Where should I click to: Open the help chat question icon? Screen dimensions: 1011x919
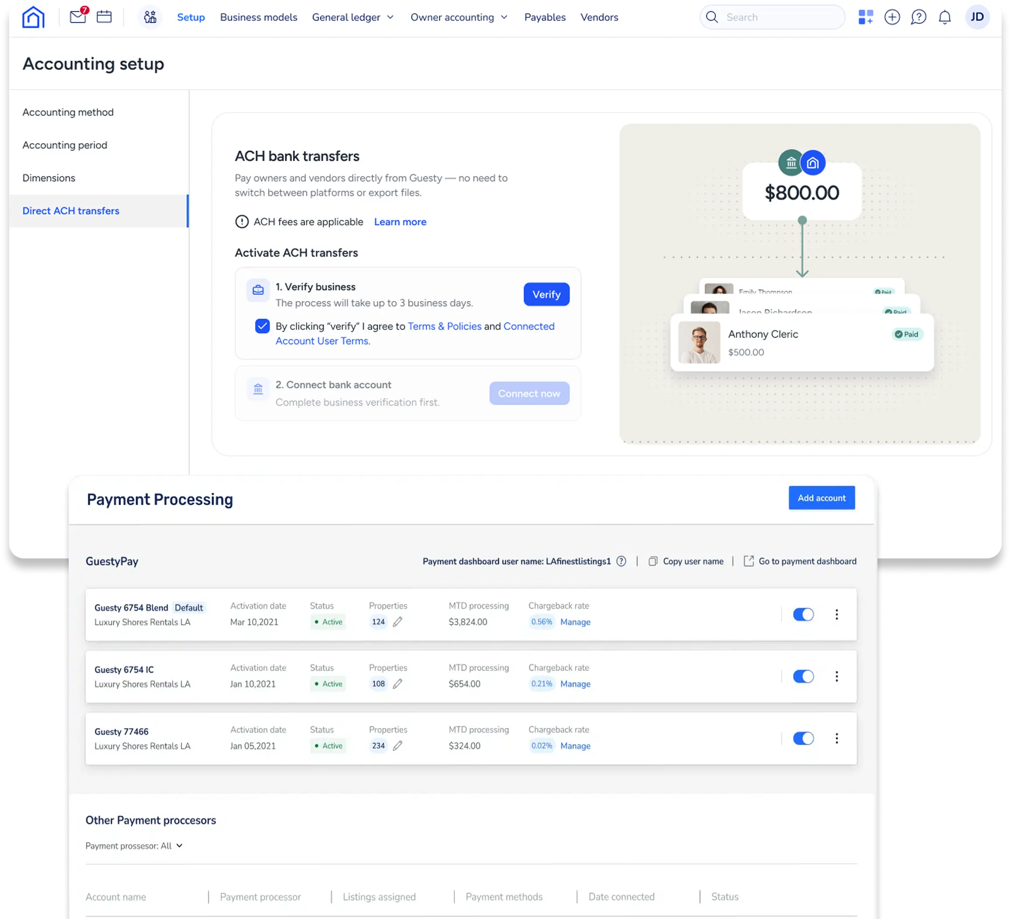coord(918,17)
